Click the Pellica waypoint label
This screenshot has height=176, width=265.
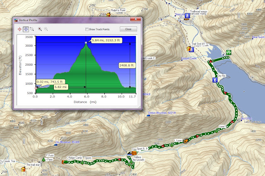point(137,157)
